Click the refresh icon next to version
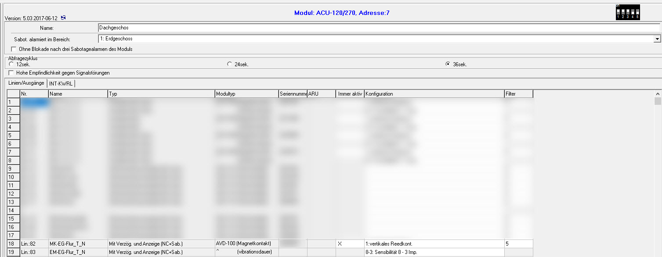 pyautogui.click(x=63, y=18)
